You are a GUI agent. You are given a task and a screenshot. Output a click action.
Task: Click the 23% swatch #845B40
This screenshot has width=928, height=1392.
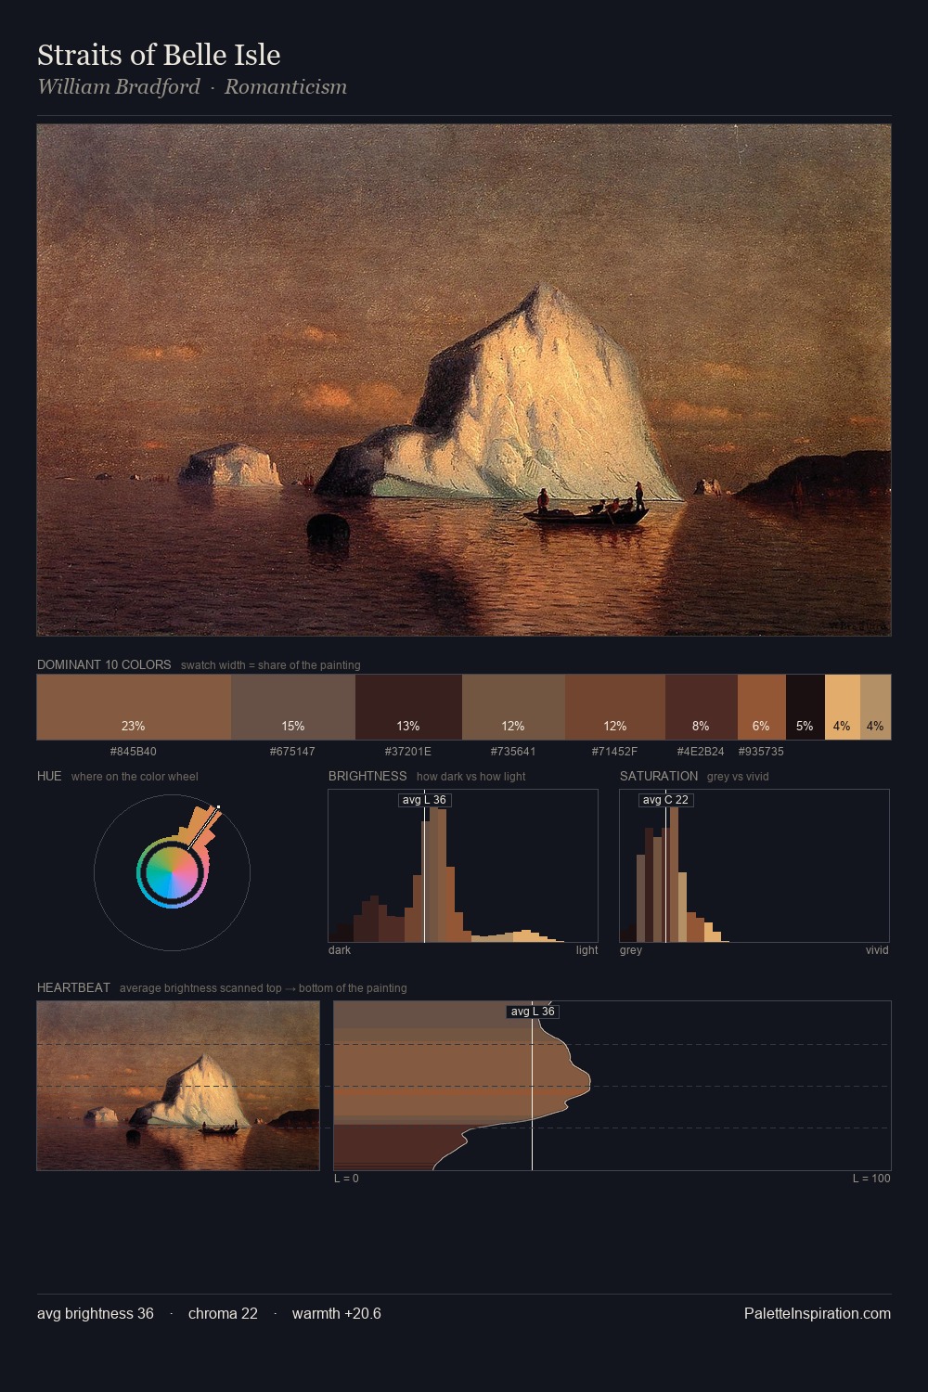134,707
